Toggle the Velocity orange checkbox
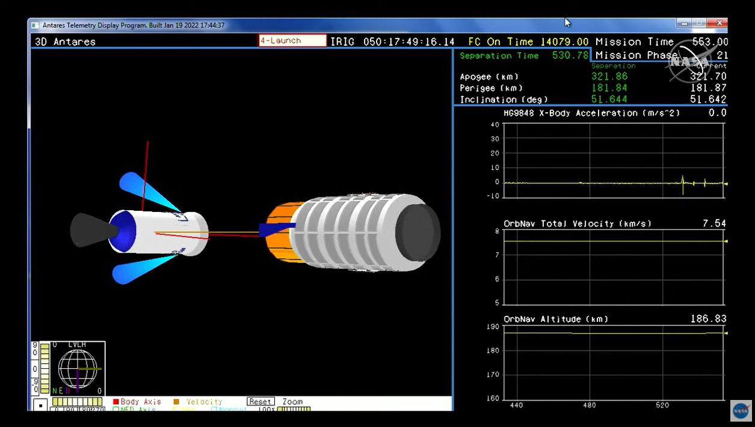 tap(176, 402)
